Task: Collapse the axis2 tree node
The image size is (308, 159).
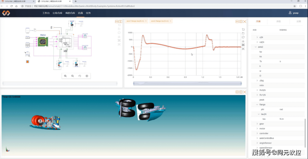Action: (x=256, y=47)
